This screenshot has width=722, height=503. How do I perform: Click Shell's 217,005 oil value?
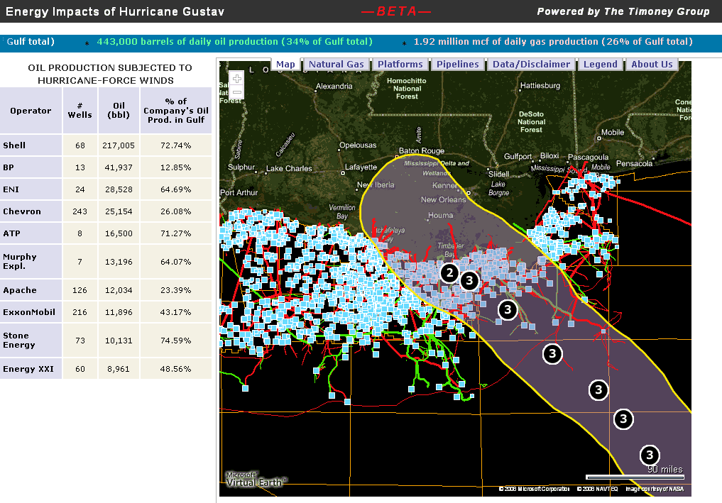click(119, 145)
